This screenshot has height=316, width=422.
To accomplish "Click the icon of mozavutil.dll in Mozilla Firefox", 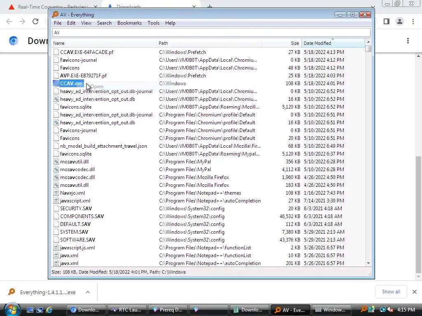I will click(x=56, y=185).
